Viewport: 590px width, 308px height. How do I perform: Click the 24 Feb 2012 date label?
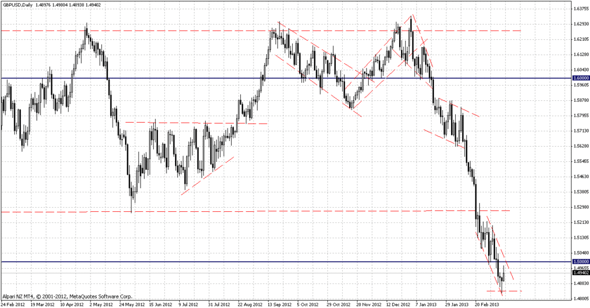coord(13,305)
